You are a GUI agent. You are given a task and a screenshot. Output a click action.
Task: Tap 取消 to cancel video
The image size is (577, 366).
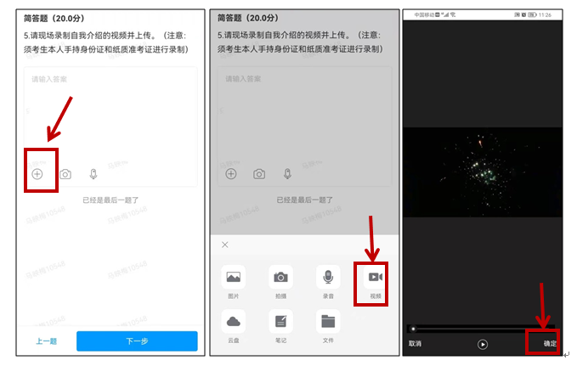click(x=415, y=344)
